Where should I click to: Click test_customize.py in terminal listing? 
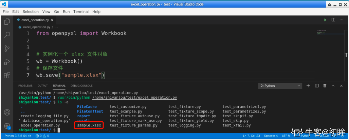[129, 107]
